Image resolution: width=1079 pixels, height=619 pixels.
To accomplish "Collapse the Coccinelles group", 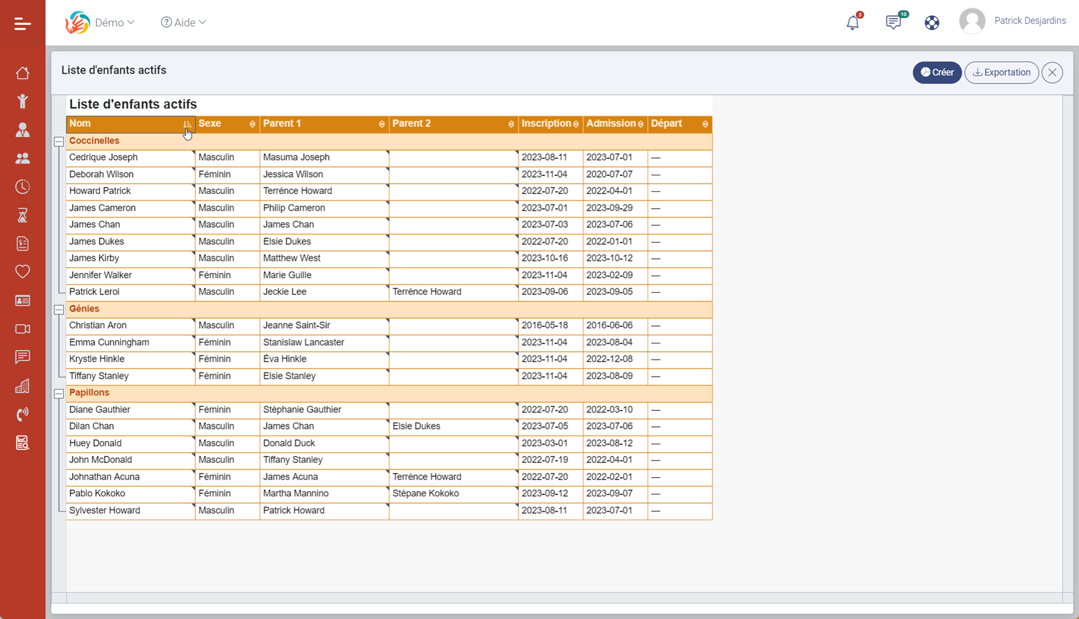I will point(58,141).
